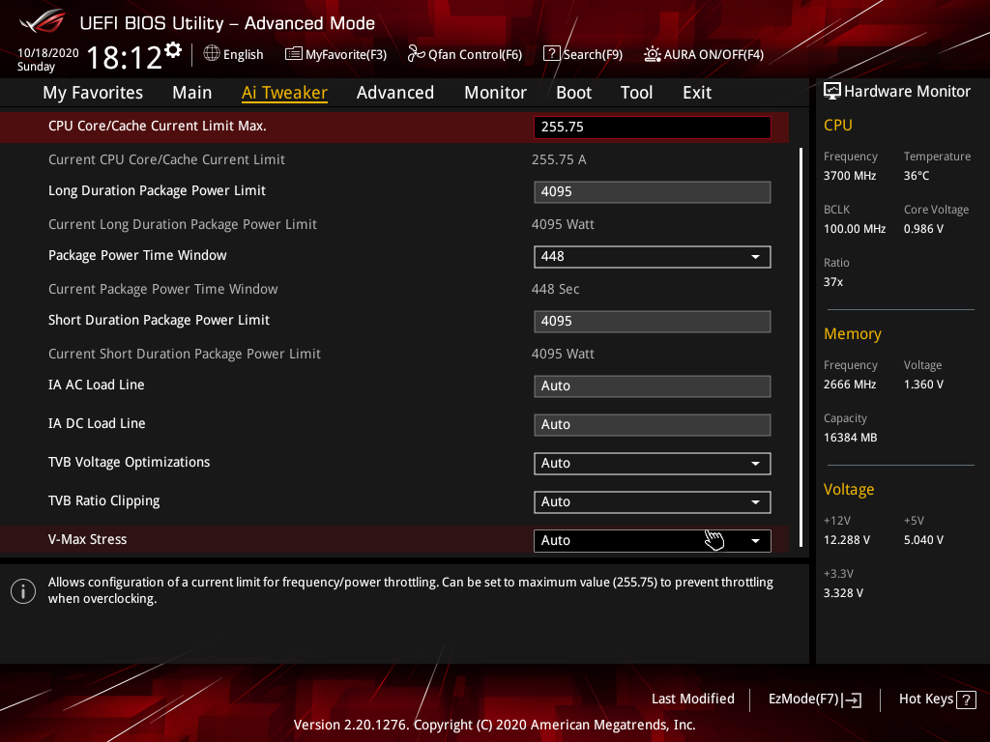This screenshot has height=742, width=990.
Task: Open the Boot tab
Action: click(x=573, y=93)
